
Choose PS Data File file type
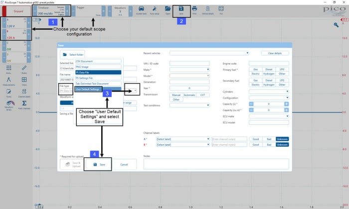98,73
